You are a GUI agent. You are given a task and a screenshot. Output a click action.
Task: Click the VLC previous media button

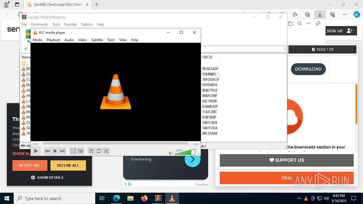click(x=48, y=151)
